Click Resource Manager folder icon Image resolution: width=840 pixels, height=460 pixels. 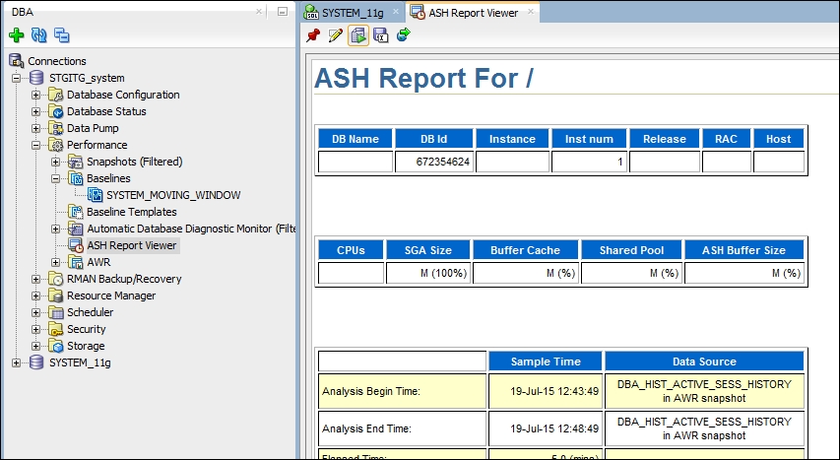click(x=56, y=296)
